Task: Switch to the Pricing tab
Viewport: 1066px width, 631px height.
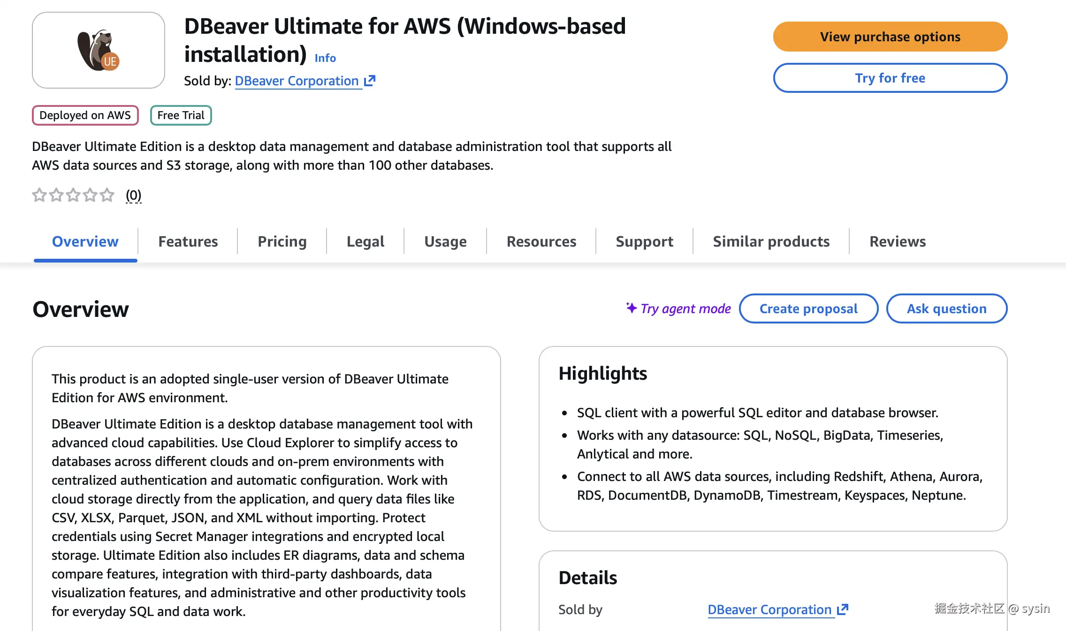Action: pyautogui.click(x=282, y=241)
